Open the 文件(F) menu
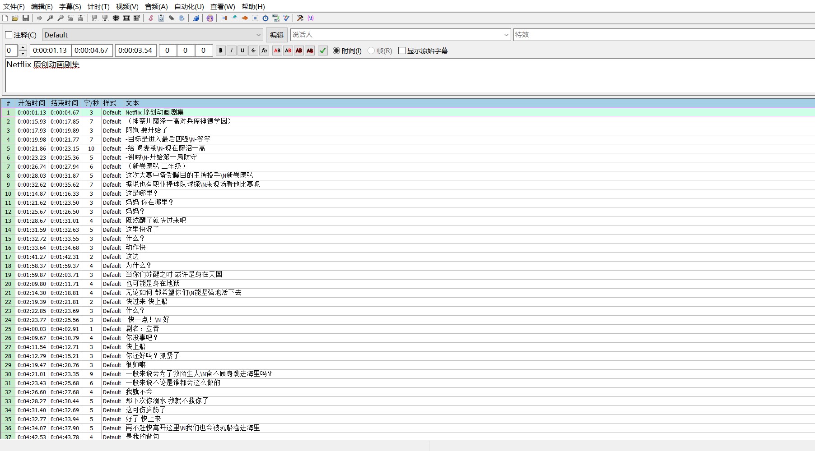815x451 pixels. 14,7
